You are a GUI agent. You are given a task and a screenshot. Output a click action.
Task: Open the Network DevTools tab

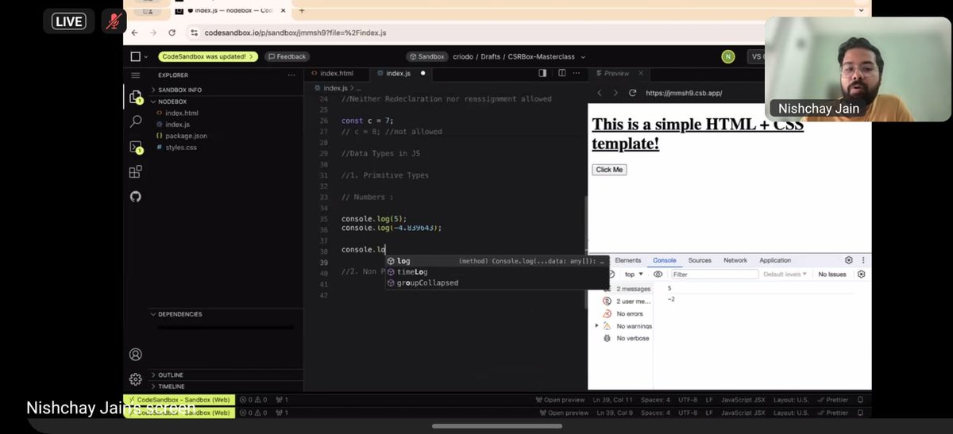pos(735,260)
